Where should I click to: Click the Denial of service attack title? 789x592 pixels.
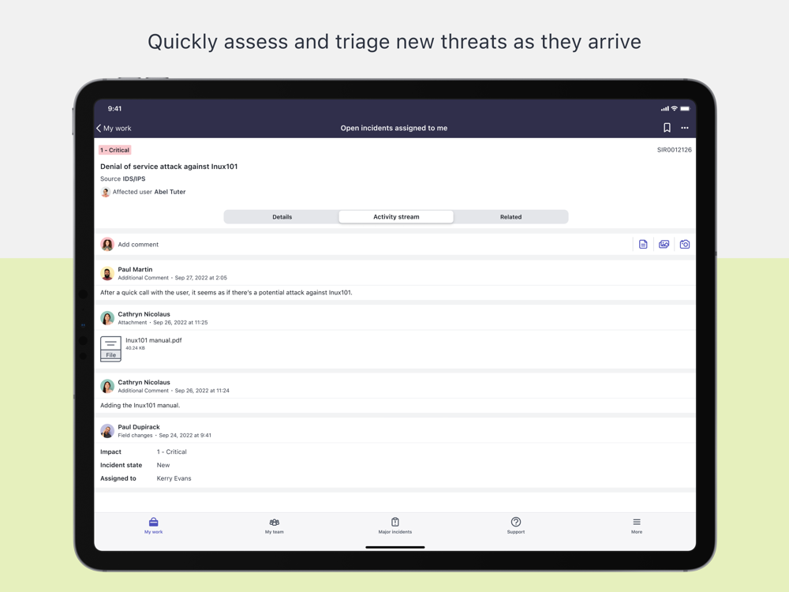coord(169,167)
